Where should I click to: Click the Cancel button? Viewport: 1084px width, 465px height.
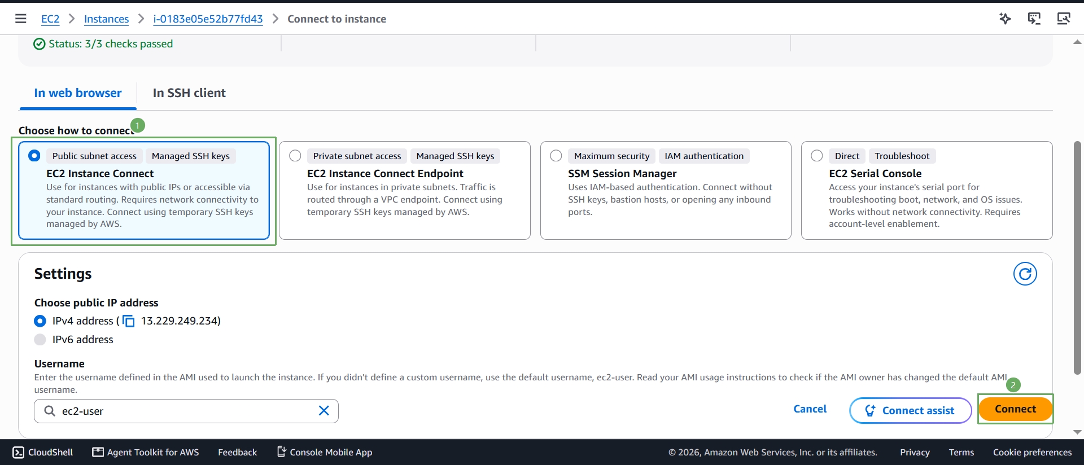pyautogui.click(x=810, y=409)
